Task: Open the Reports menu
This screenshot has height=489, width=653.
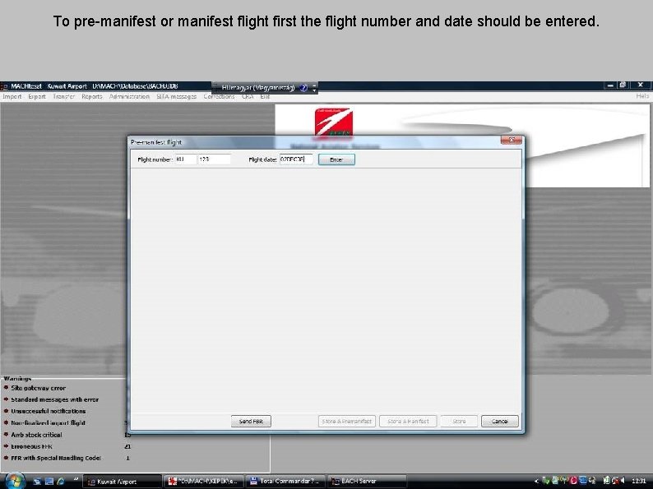Action: [x=91, y=96]
